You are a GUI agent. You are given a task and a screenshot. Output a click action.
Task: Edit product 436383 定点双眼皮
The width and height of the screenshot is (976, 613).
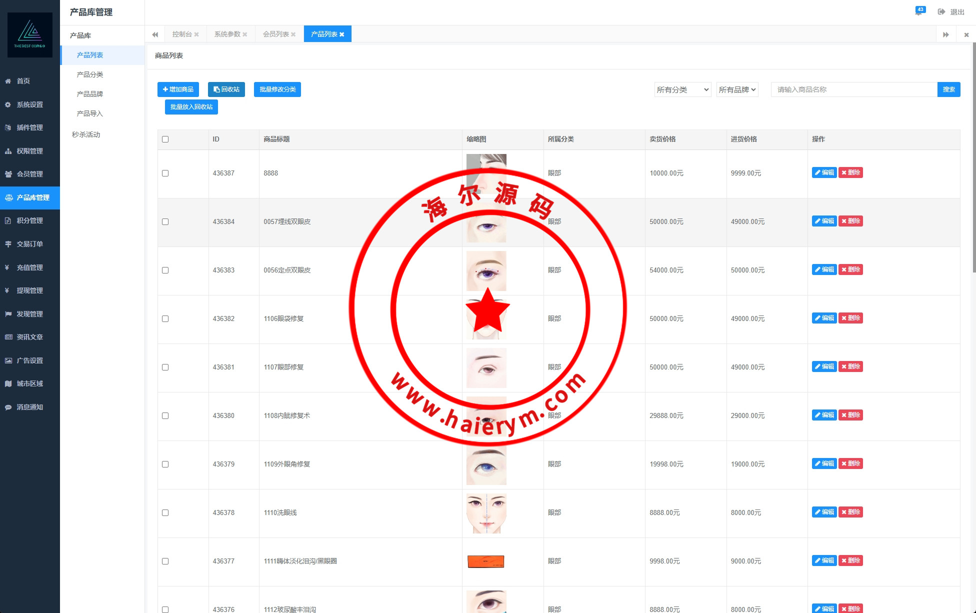(824, 269)
